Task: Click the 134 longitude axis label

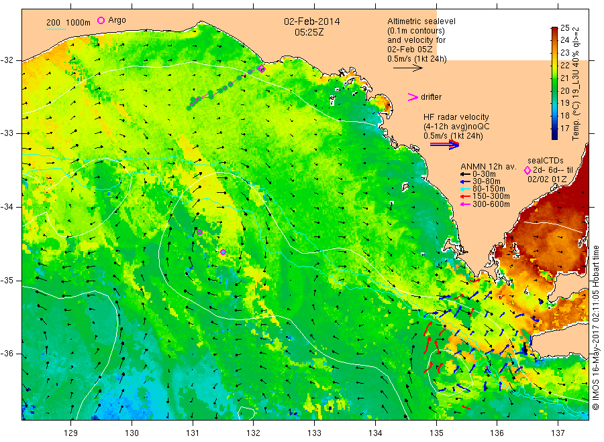Action: [x=375, y=433]
